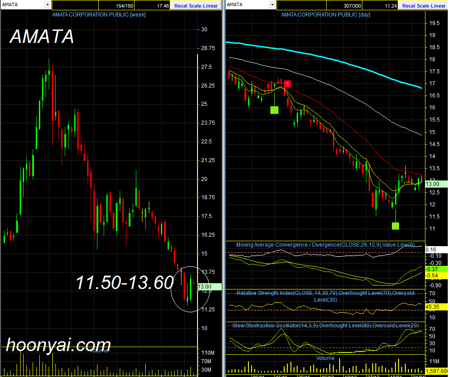Click the 11M label on daily volume axis
450x377 pixels.
(x=434, y=361)
